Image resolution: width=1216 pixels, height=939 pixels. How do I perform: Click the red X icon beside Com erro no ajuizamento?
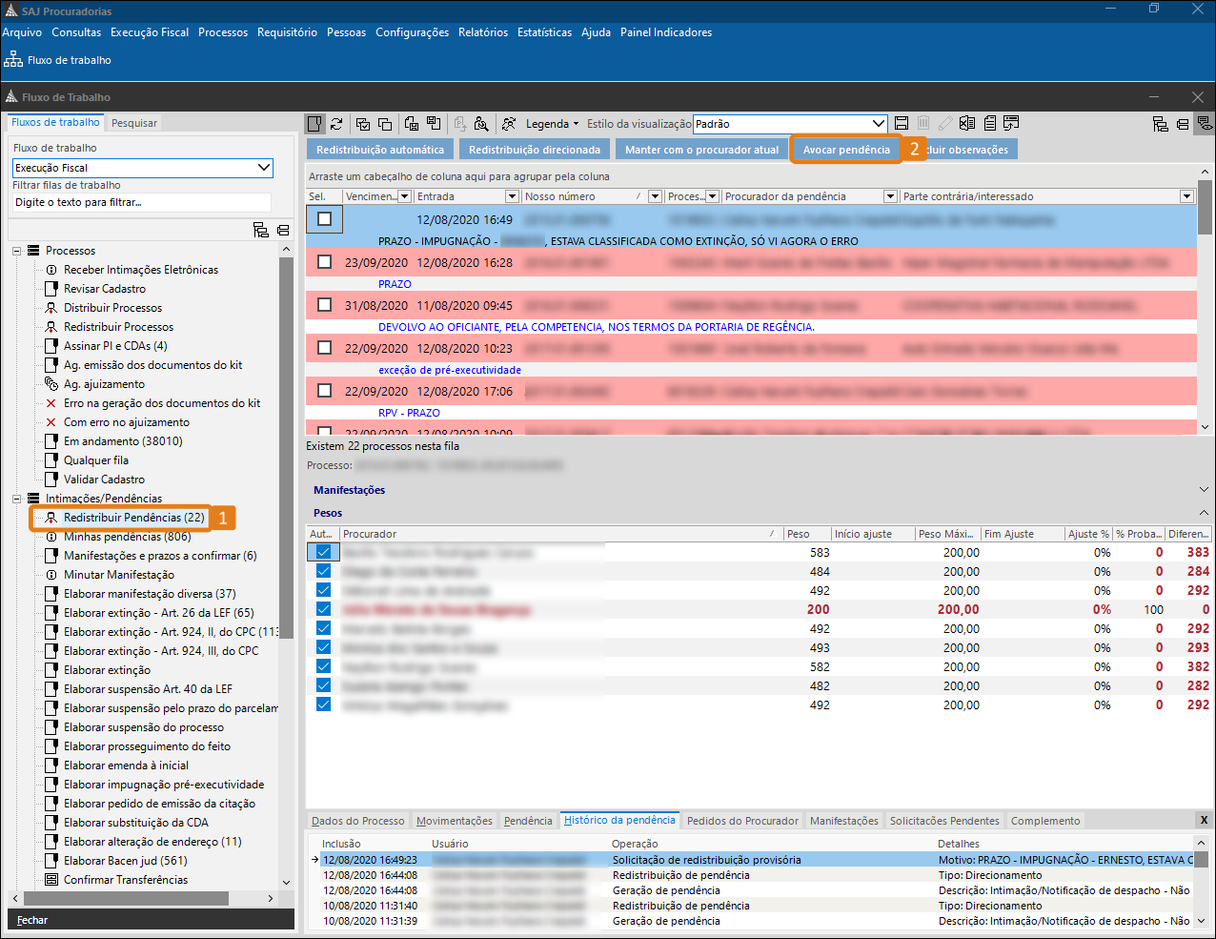click(51, 422)
